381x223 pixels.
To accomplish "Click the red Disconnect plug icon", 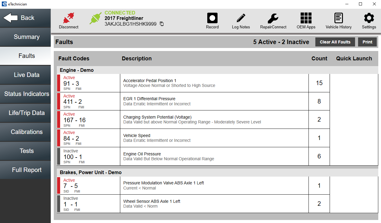I will pyautogui.click(x=69, y=18).
